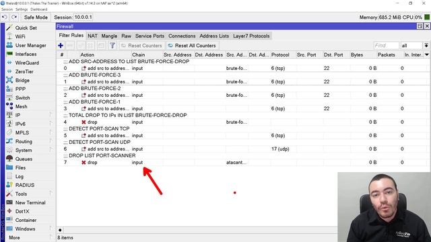Click the filter funnel icon
The height and width of the screenshot is (242, 431).
pyautogui.click(x=112, y=46)
